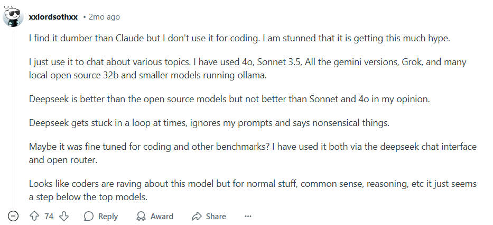This screenshot has height=225, width=493.
Task: Click the Reply speech bubble icon
Action: tap(89, 216)
